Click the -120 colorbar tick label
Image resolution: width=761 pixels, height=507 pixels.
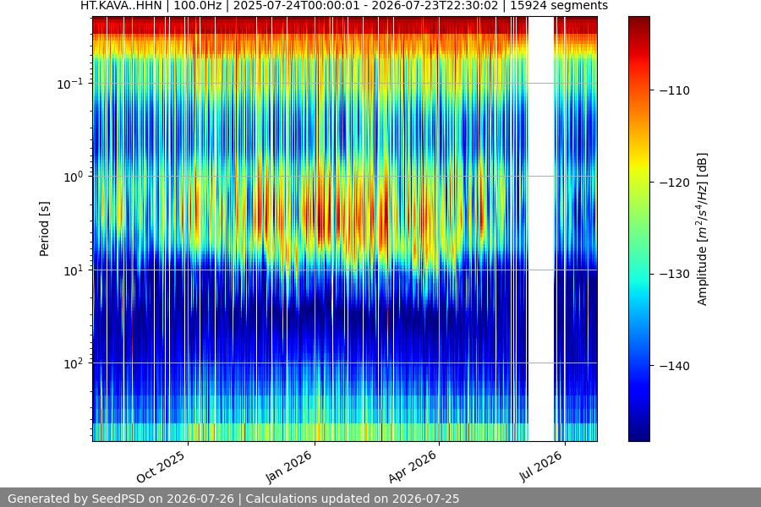(x=675, y=183)
